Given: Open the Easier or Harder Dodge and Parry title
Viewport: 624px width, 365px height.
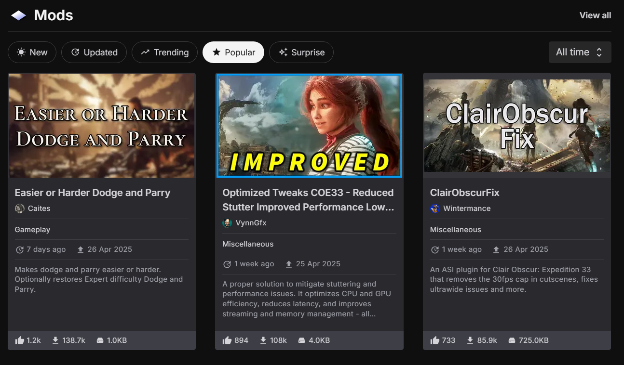Looking at the screenshot, I should (93, 193).
